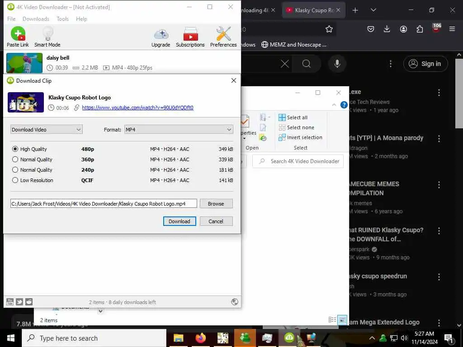Screen dimensions: 463x347
Task: Open Firefox from the taskbar
Action: pos(201,338)
